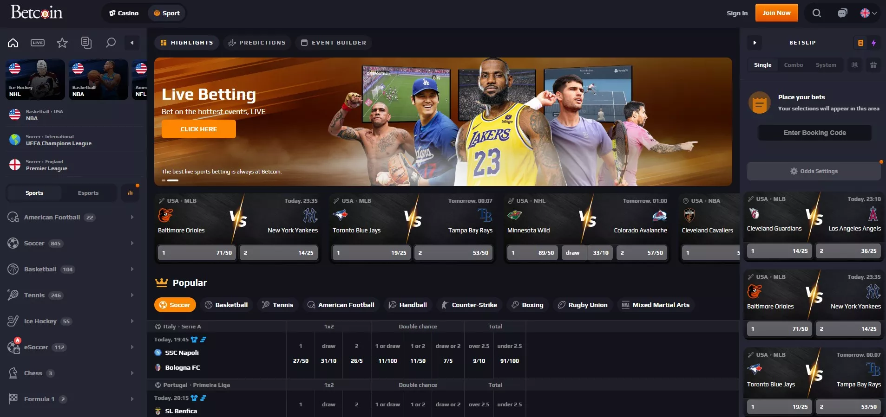This screenshot has height=417, width=886.
Task: Select Soccer filter in Popular
Action: click(175, 305)
